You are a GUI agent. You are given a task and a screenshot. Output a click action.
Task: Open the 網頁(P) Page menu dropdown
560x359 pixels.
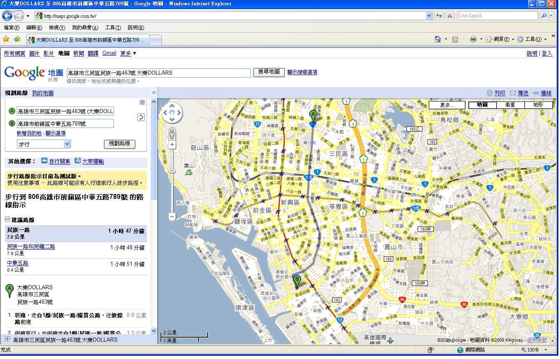pos(500,39)
